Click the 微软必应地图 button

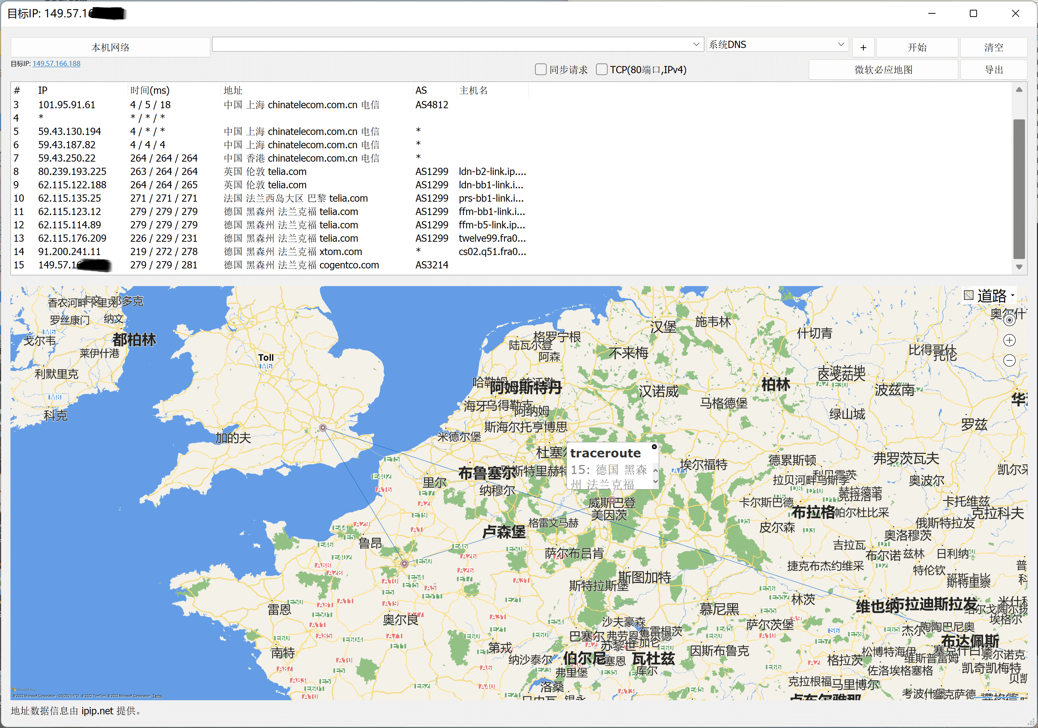click(883, 70)
